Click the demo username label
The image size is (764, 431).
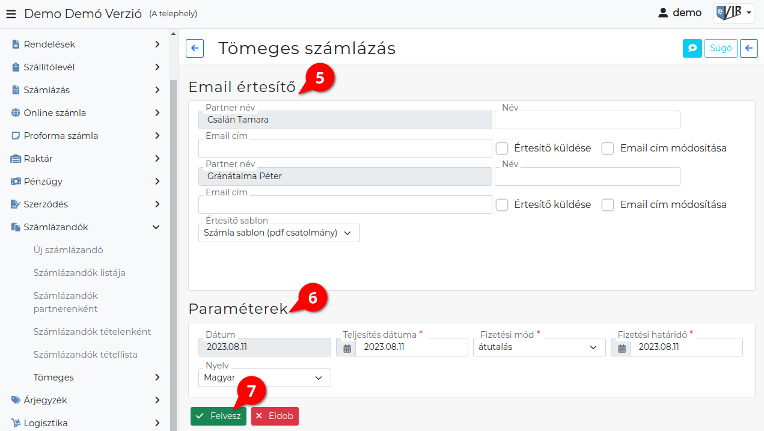pos(687,13)
